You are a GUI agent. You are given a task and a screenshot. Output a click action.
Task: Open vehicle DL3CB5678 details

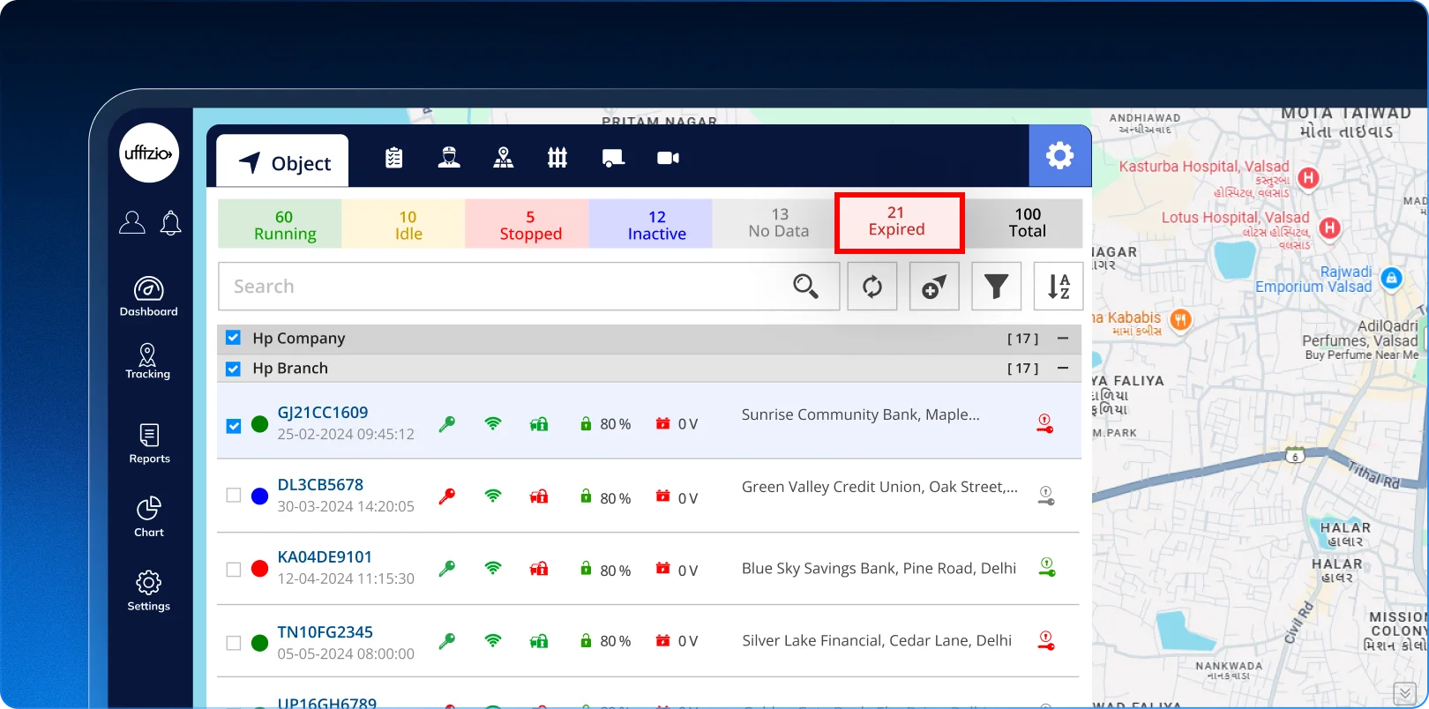[320, 485]
